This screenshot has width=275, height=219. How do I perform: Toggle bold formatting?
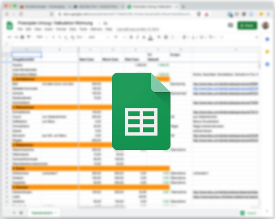(131, 37)
